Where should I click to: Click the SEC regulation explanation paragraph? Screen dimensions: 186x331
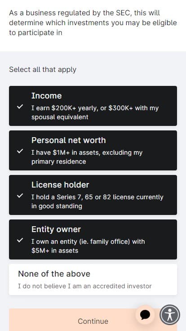pyautogui.click(x=93, y=23)
